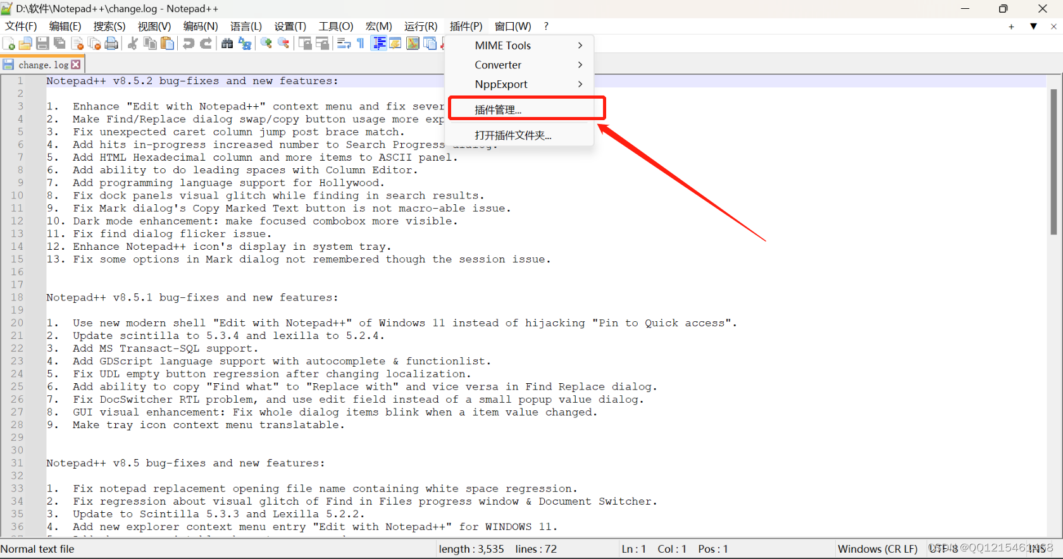The image size is (1063, 559).
Task: Click line number 31 in margin
Action: pyautogui.click(x=17, y=463)
